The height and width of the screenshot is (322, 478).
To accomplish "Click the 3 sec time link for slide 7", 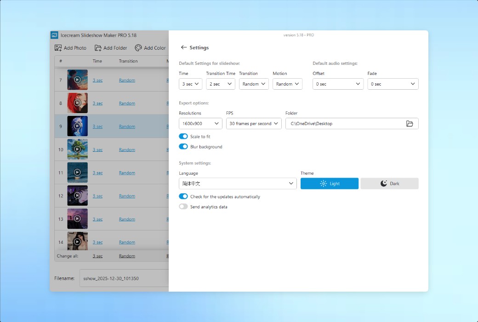I will pos(97,80).
